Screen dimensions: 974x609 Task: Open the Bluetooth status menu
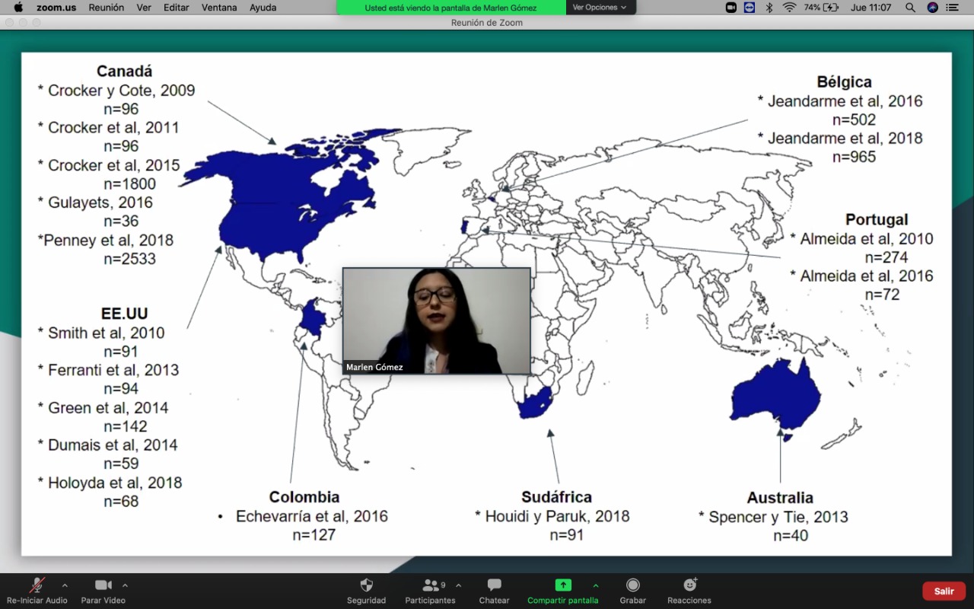click(x=769, y=8)
